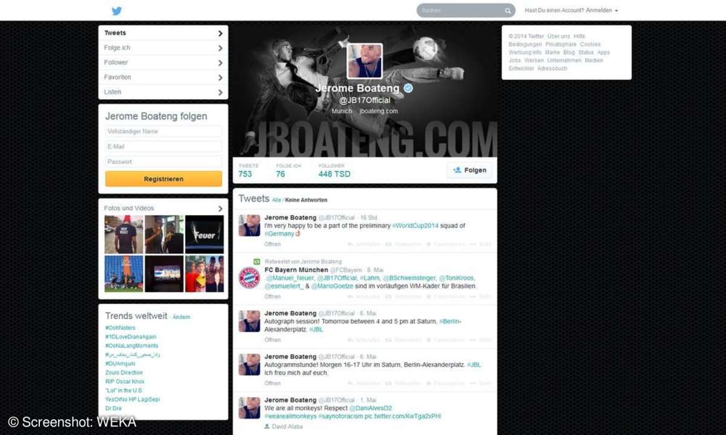Viewport: 726px width, 435px height.
Task: Click the search input field
Action: click(x=460, y=10)
